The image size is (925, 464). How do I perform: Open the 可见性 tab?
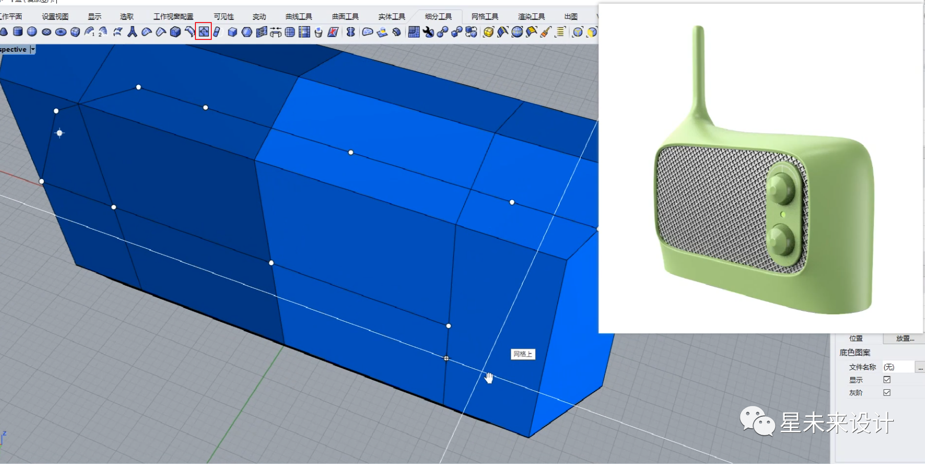224,16
